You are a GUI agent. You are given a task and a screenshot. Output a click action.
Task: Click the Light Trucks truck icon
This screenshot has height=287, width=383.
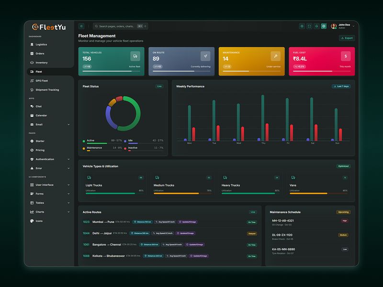point(89,177)
